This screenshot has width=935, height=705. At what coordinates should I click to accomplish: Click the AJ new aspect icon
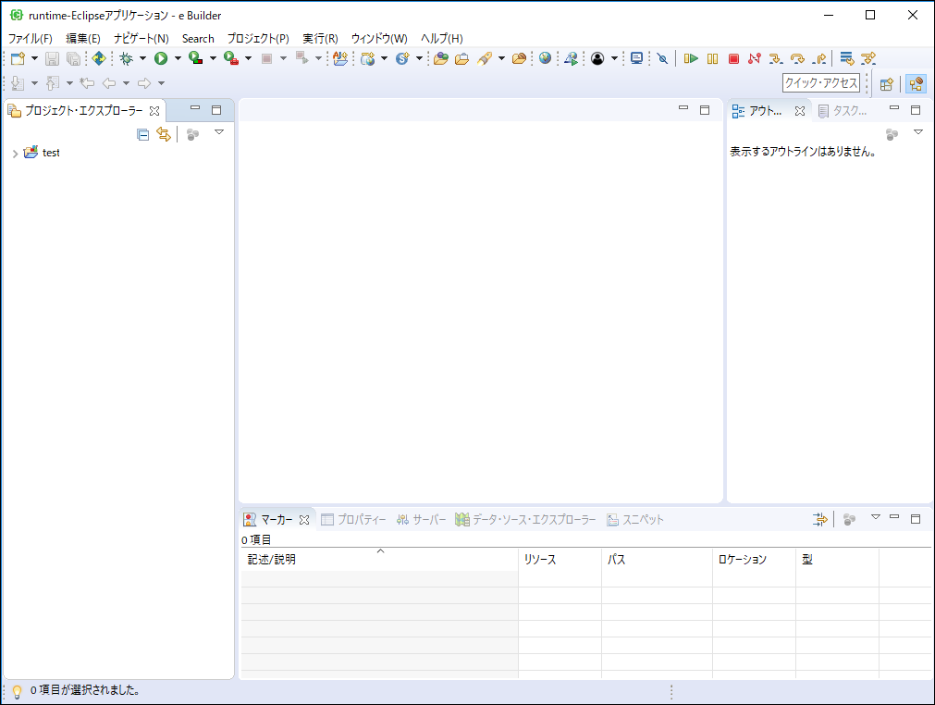click(340, 58)
